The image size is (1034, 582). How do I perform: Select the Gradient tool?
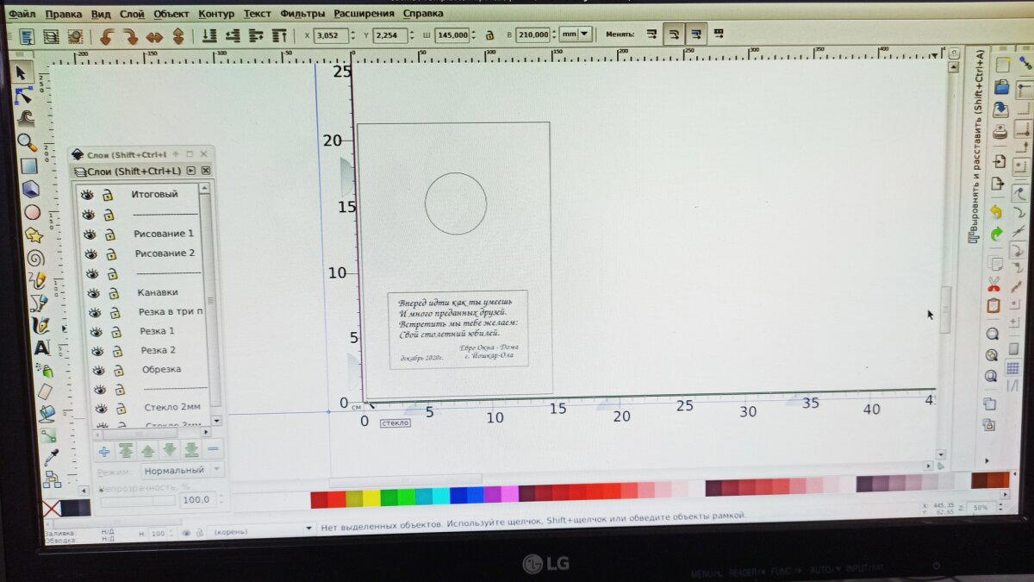click(x=49, y=435)
